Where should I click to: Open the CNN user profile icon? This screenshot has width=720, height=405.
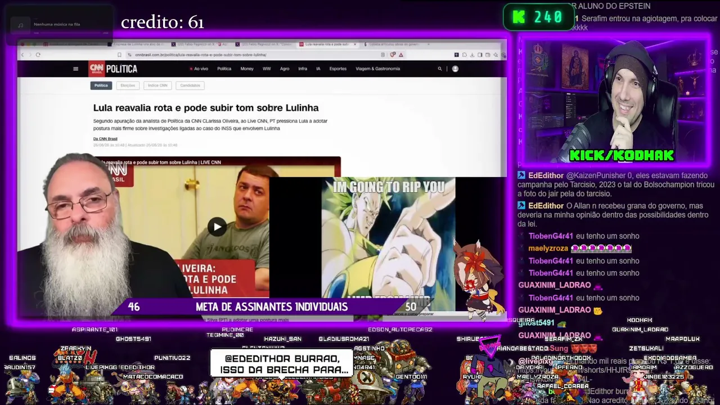pos(455,69)
